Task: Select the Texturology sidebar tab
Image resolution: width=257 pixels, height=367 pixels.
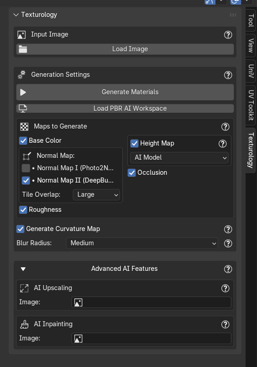Action: [251, 150]
